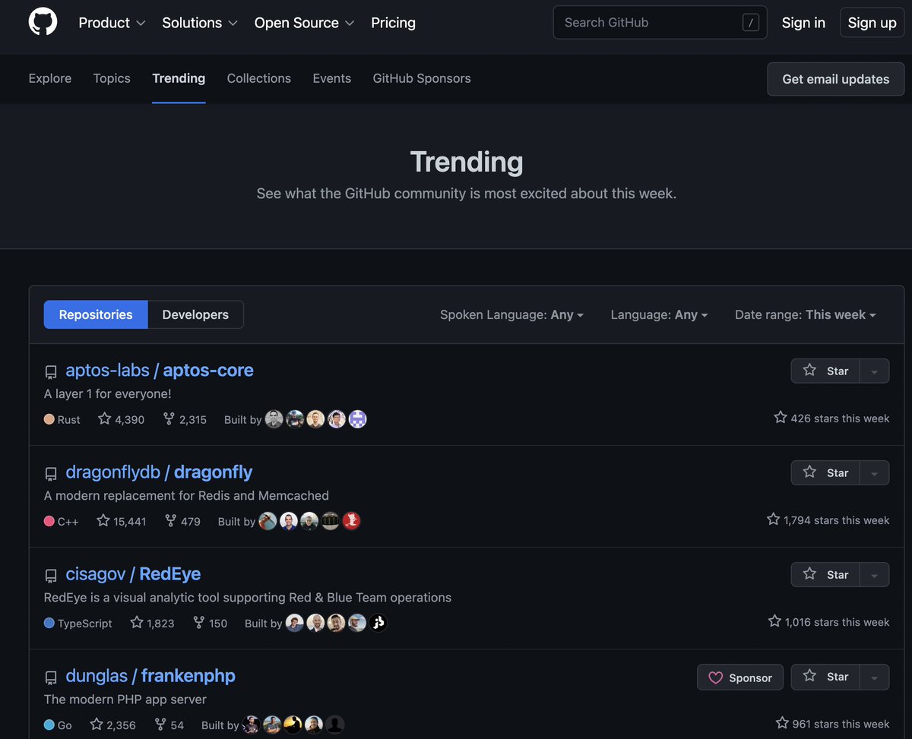Click first contributor avatar on aptos-core row
This screenshot has height=739, width=912.
pos(274,419)
